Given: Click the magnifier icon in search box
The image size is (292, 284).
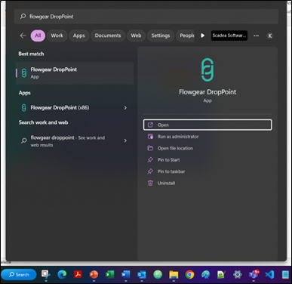Looking at the screenshot, I should (x=23, y=17).
